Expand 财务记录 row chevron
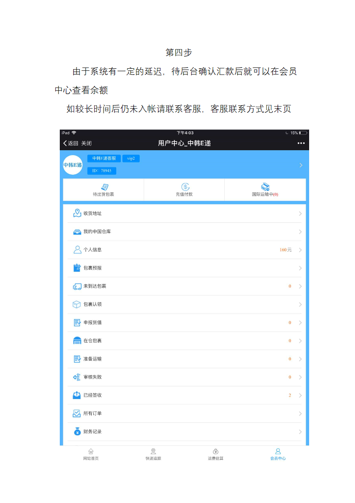This screenshot has height=503, width=355. [300, 432]
